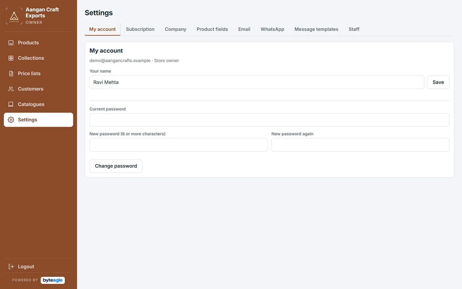This screenshot has height=289, width=462.
Task: Switch to the Staff tab
Action: point(354,29)
